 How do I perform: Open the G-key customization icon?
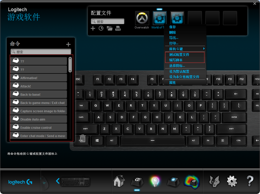(137, 182)
